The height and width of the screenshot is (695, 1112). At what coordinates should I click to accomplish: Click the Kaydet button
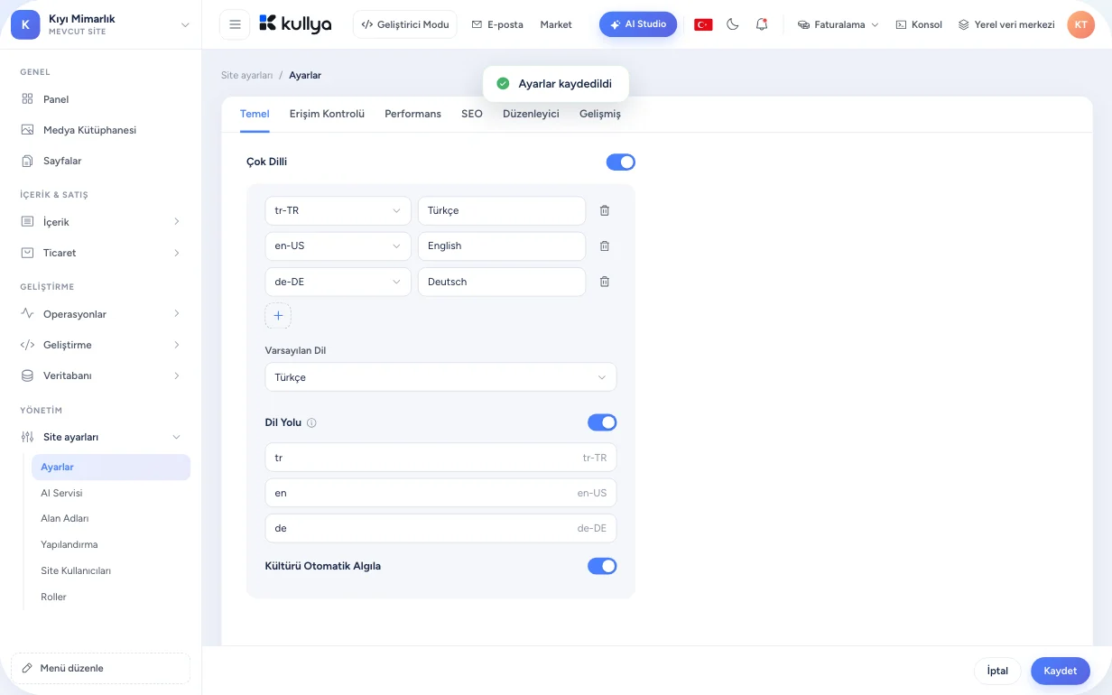1061,671
